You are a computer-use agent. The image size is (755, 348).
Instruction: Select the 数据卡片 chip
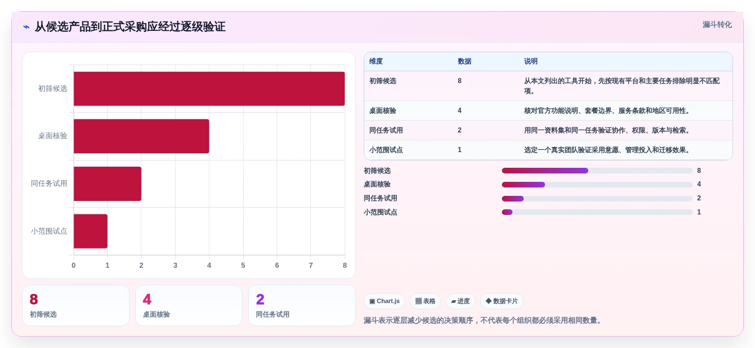click(502, 301)
